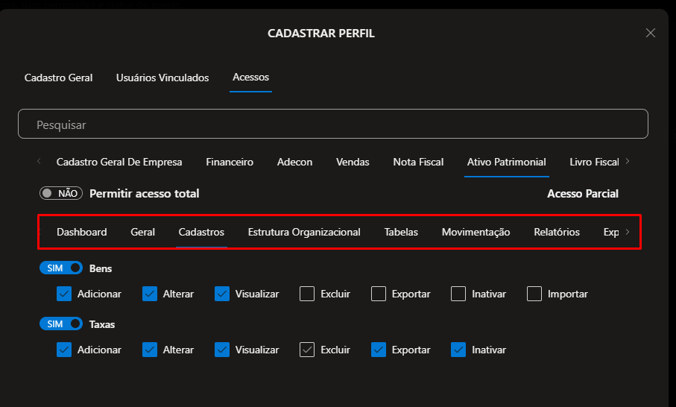
Task: Select the Financeiro module tab
Action: click(230, 162)
